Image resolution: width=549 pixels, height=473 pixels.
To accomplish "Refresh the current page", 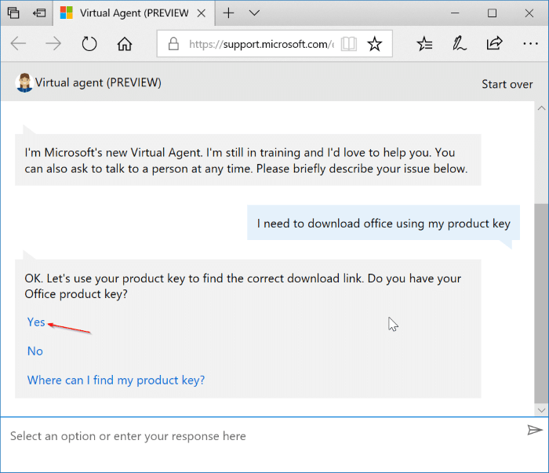I will 89,44.
